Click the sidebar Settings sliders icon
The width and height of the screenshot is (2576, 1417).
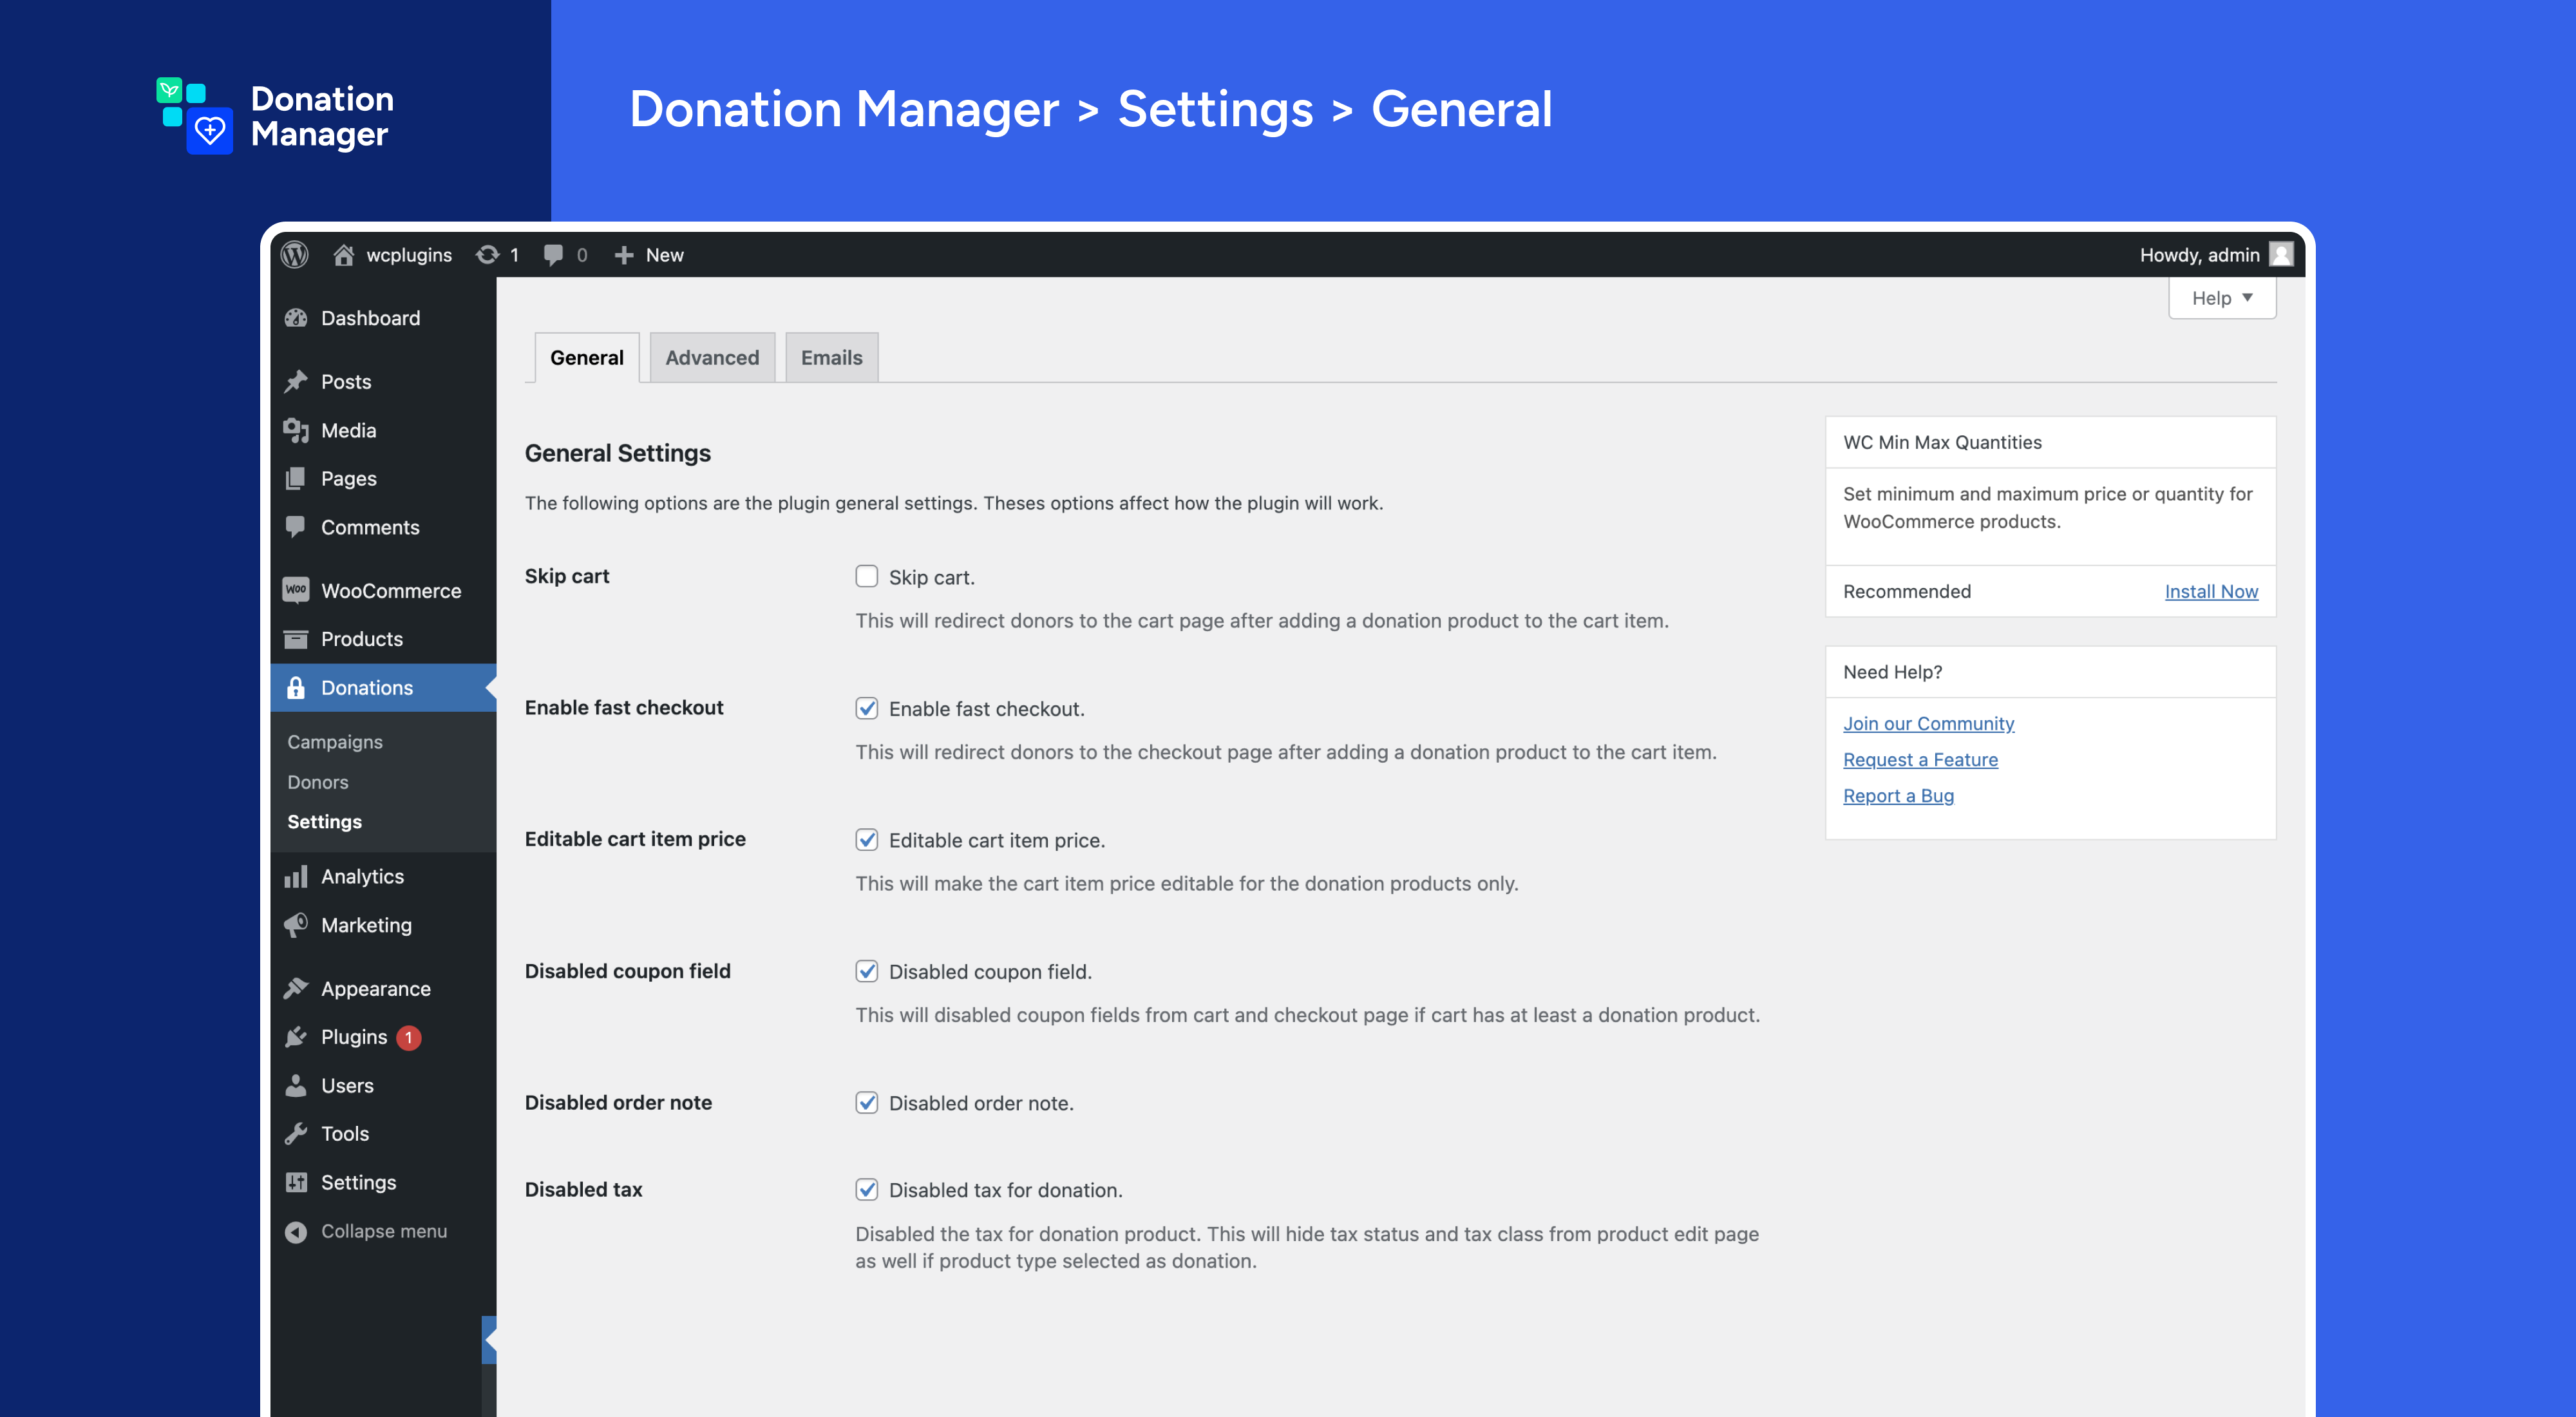tap(296, 1182)
